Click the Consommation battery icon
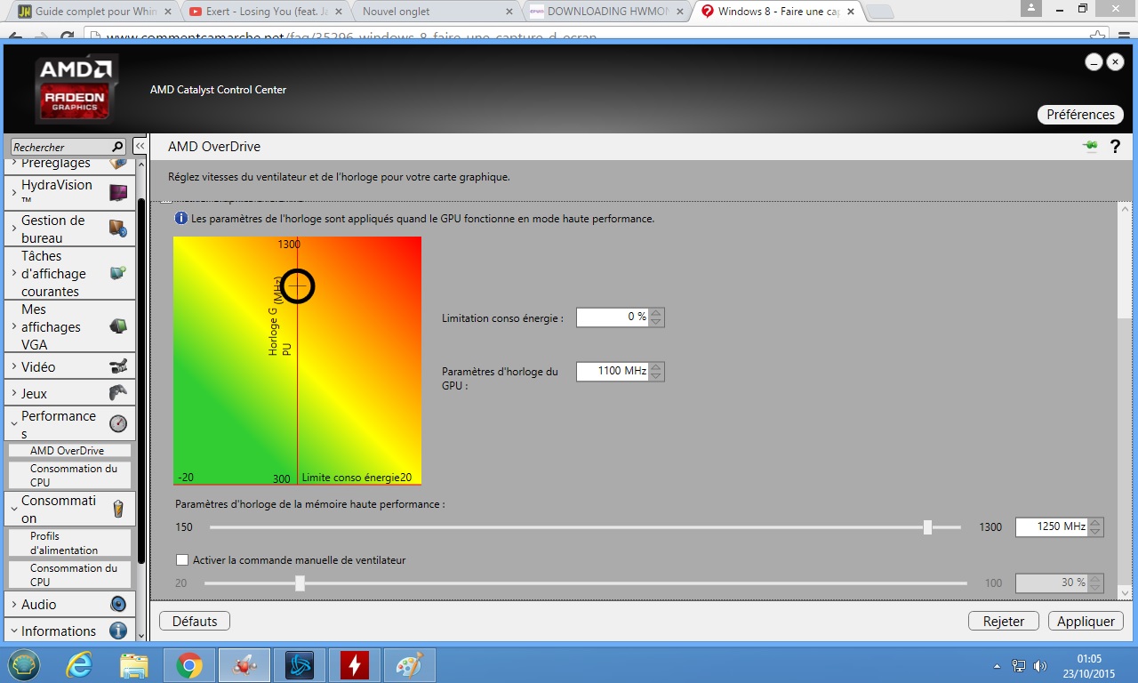Viewport: 1138px width, 683px height. [118, 509]
